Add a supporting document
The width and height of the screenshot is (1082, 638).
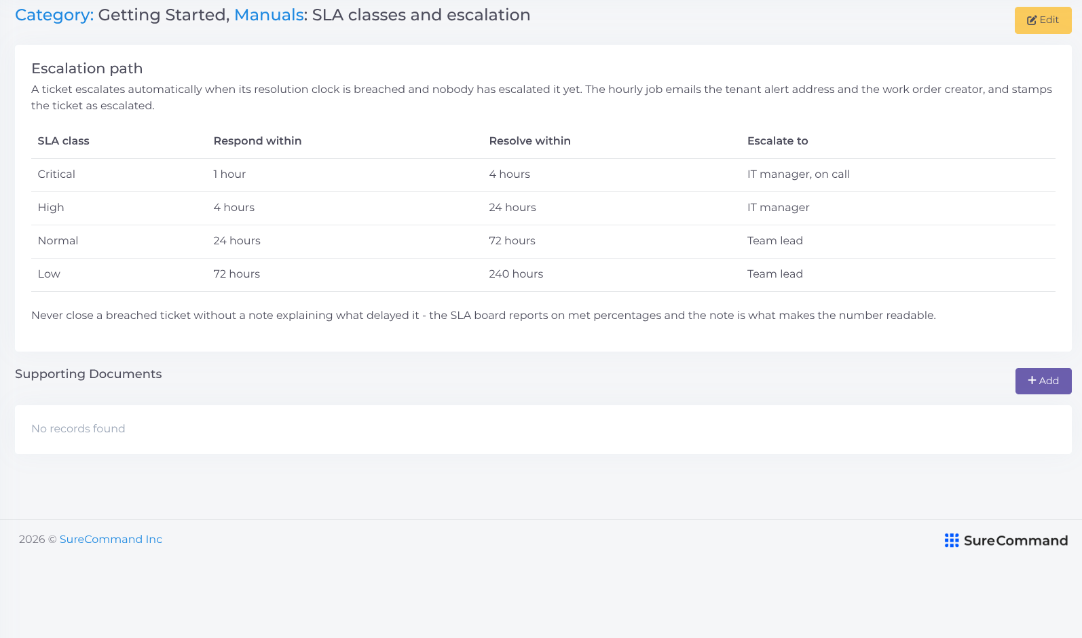coord(1043,381)
